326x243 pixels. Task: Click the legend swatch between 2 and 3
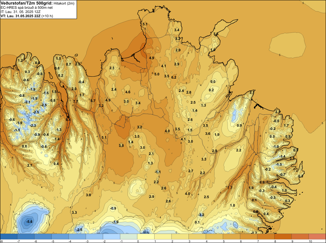(x=180, y=237)
